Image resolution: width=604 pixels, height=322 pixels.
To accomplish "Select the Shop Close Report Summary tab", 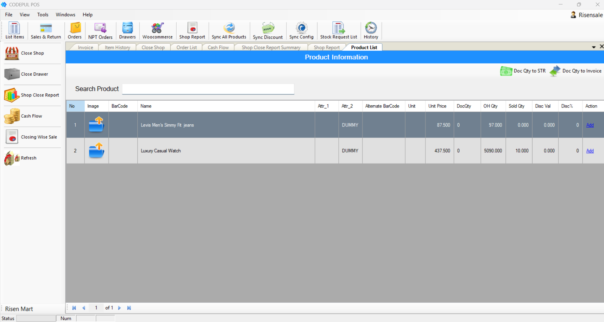I will click(271, 47).
